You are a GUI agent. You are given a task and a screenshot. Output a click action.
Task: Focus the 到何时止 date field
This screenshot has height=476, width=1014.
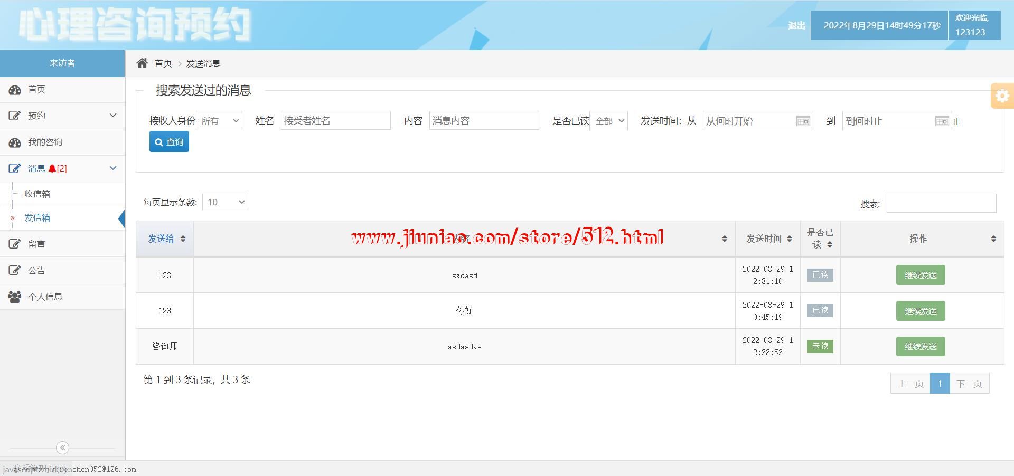pyautogui.click(x=897, y=121)
